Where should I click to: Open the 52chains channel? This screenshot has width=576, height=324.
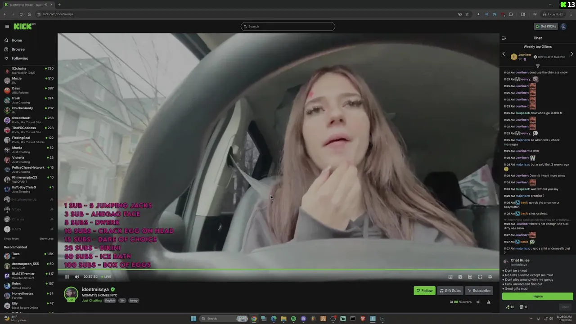click(x=29, y=70)
